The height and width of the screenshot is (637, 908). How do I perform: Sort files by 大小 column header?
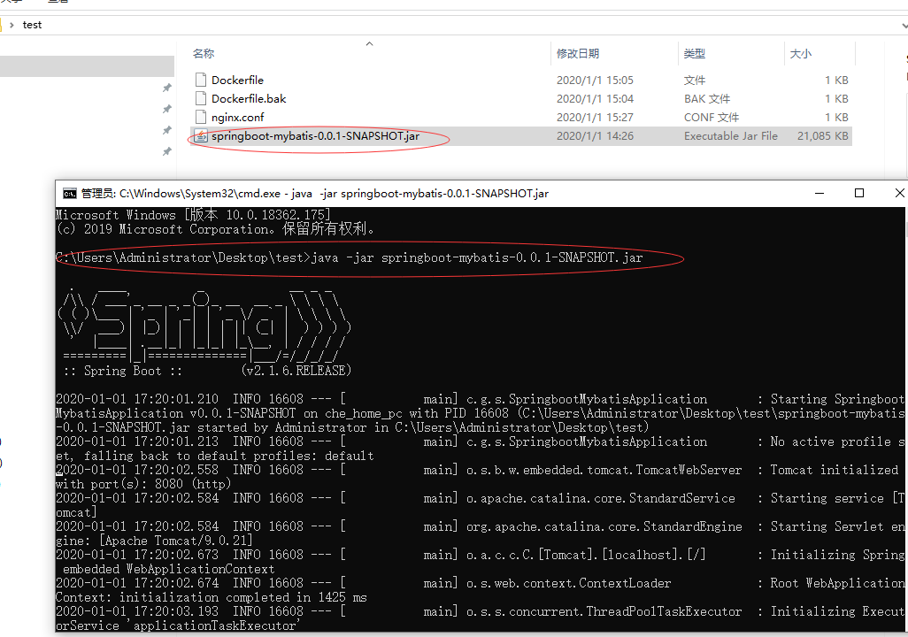click(x=800, y=53)
